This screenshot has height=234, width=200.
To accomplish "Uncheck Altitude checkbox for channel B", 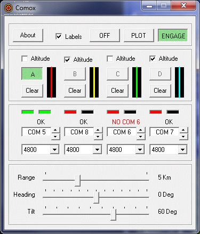I will click(67, 60).
